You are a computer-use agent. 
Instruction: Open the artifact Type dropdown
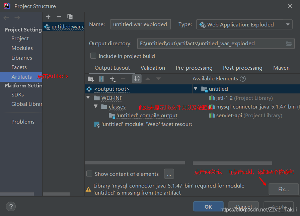244,24
